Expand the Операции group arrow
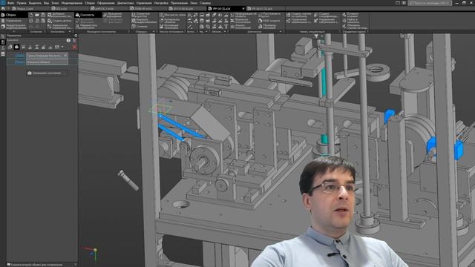Image resolution: width=475 pixels, height=267 pixels. (x=154, y=31)
